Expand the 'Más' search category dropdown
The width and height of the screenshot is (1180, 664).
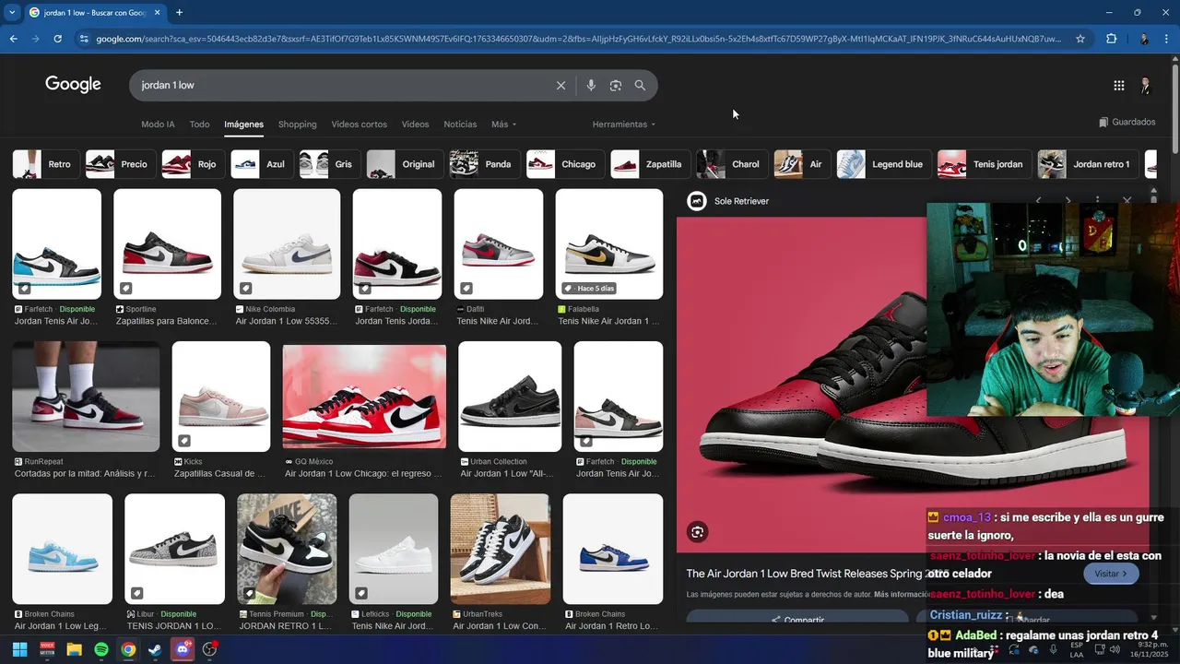503,125
